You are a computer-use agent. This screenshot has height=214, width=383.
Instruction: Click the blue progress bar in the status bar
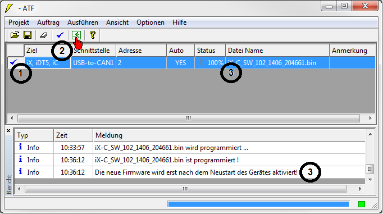[258, 204]
